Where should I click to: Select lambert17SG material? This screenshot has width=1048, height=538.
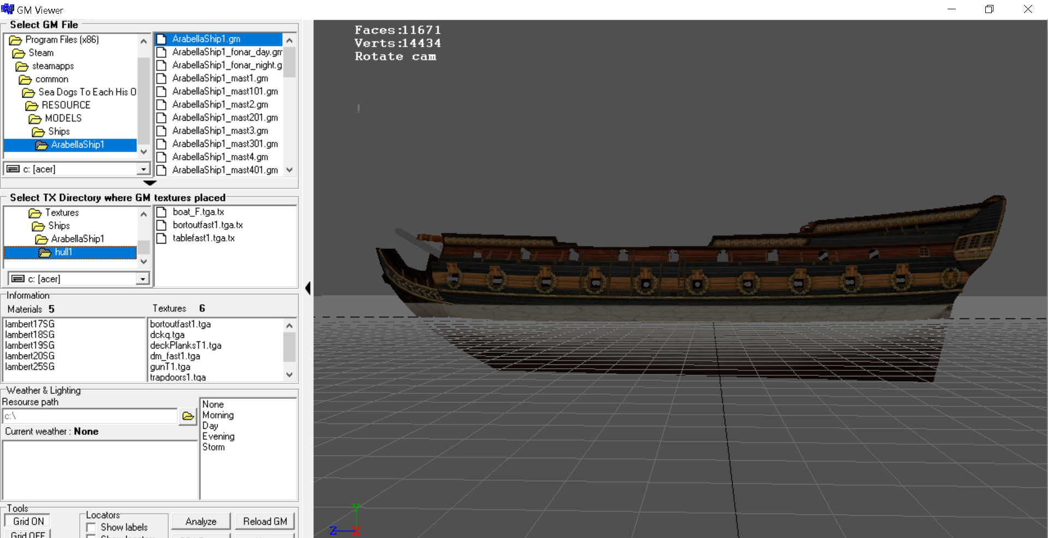point(30,324)
